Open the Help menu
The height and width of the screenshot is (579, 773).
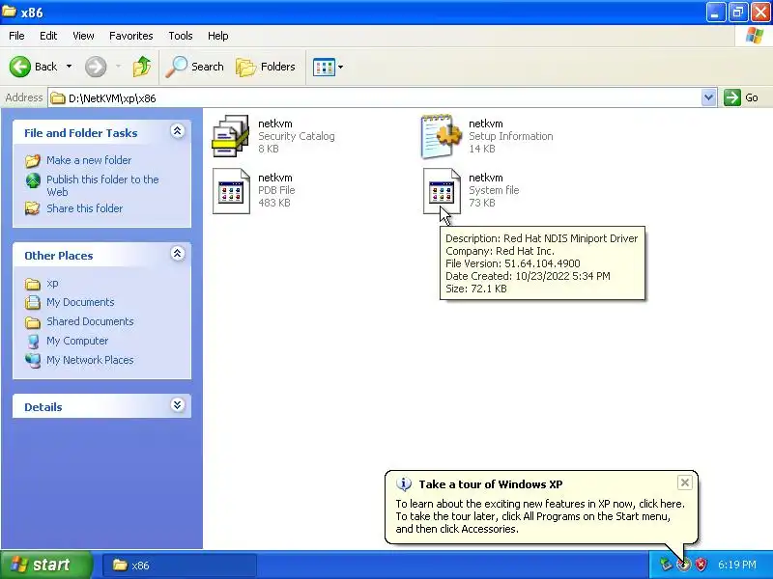[218, 36]
